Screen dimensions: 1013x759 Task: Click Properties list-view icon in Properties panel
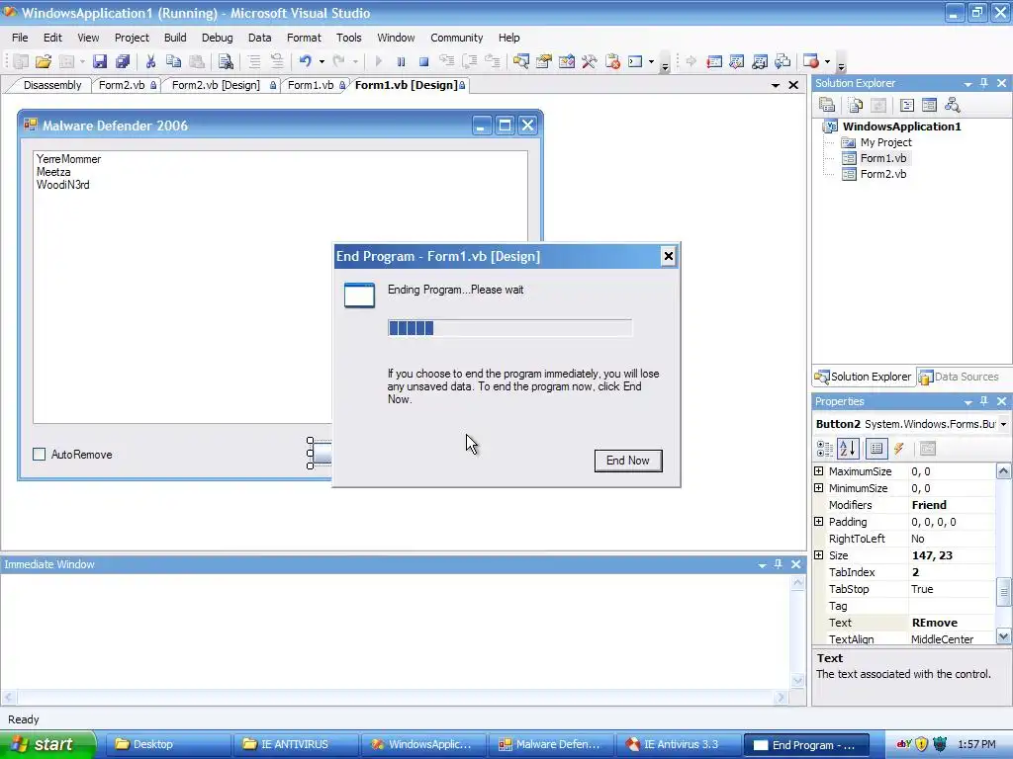(x=876, y=449)
